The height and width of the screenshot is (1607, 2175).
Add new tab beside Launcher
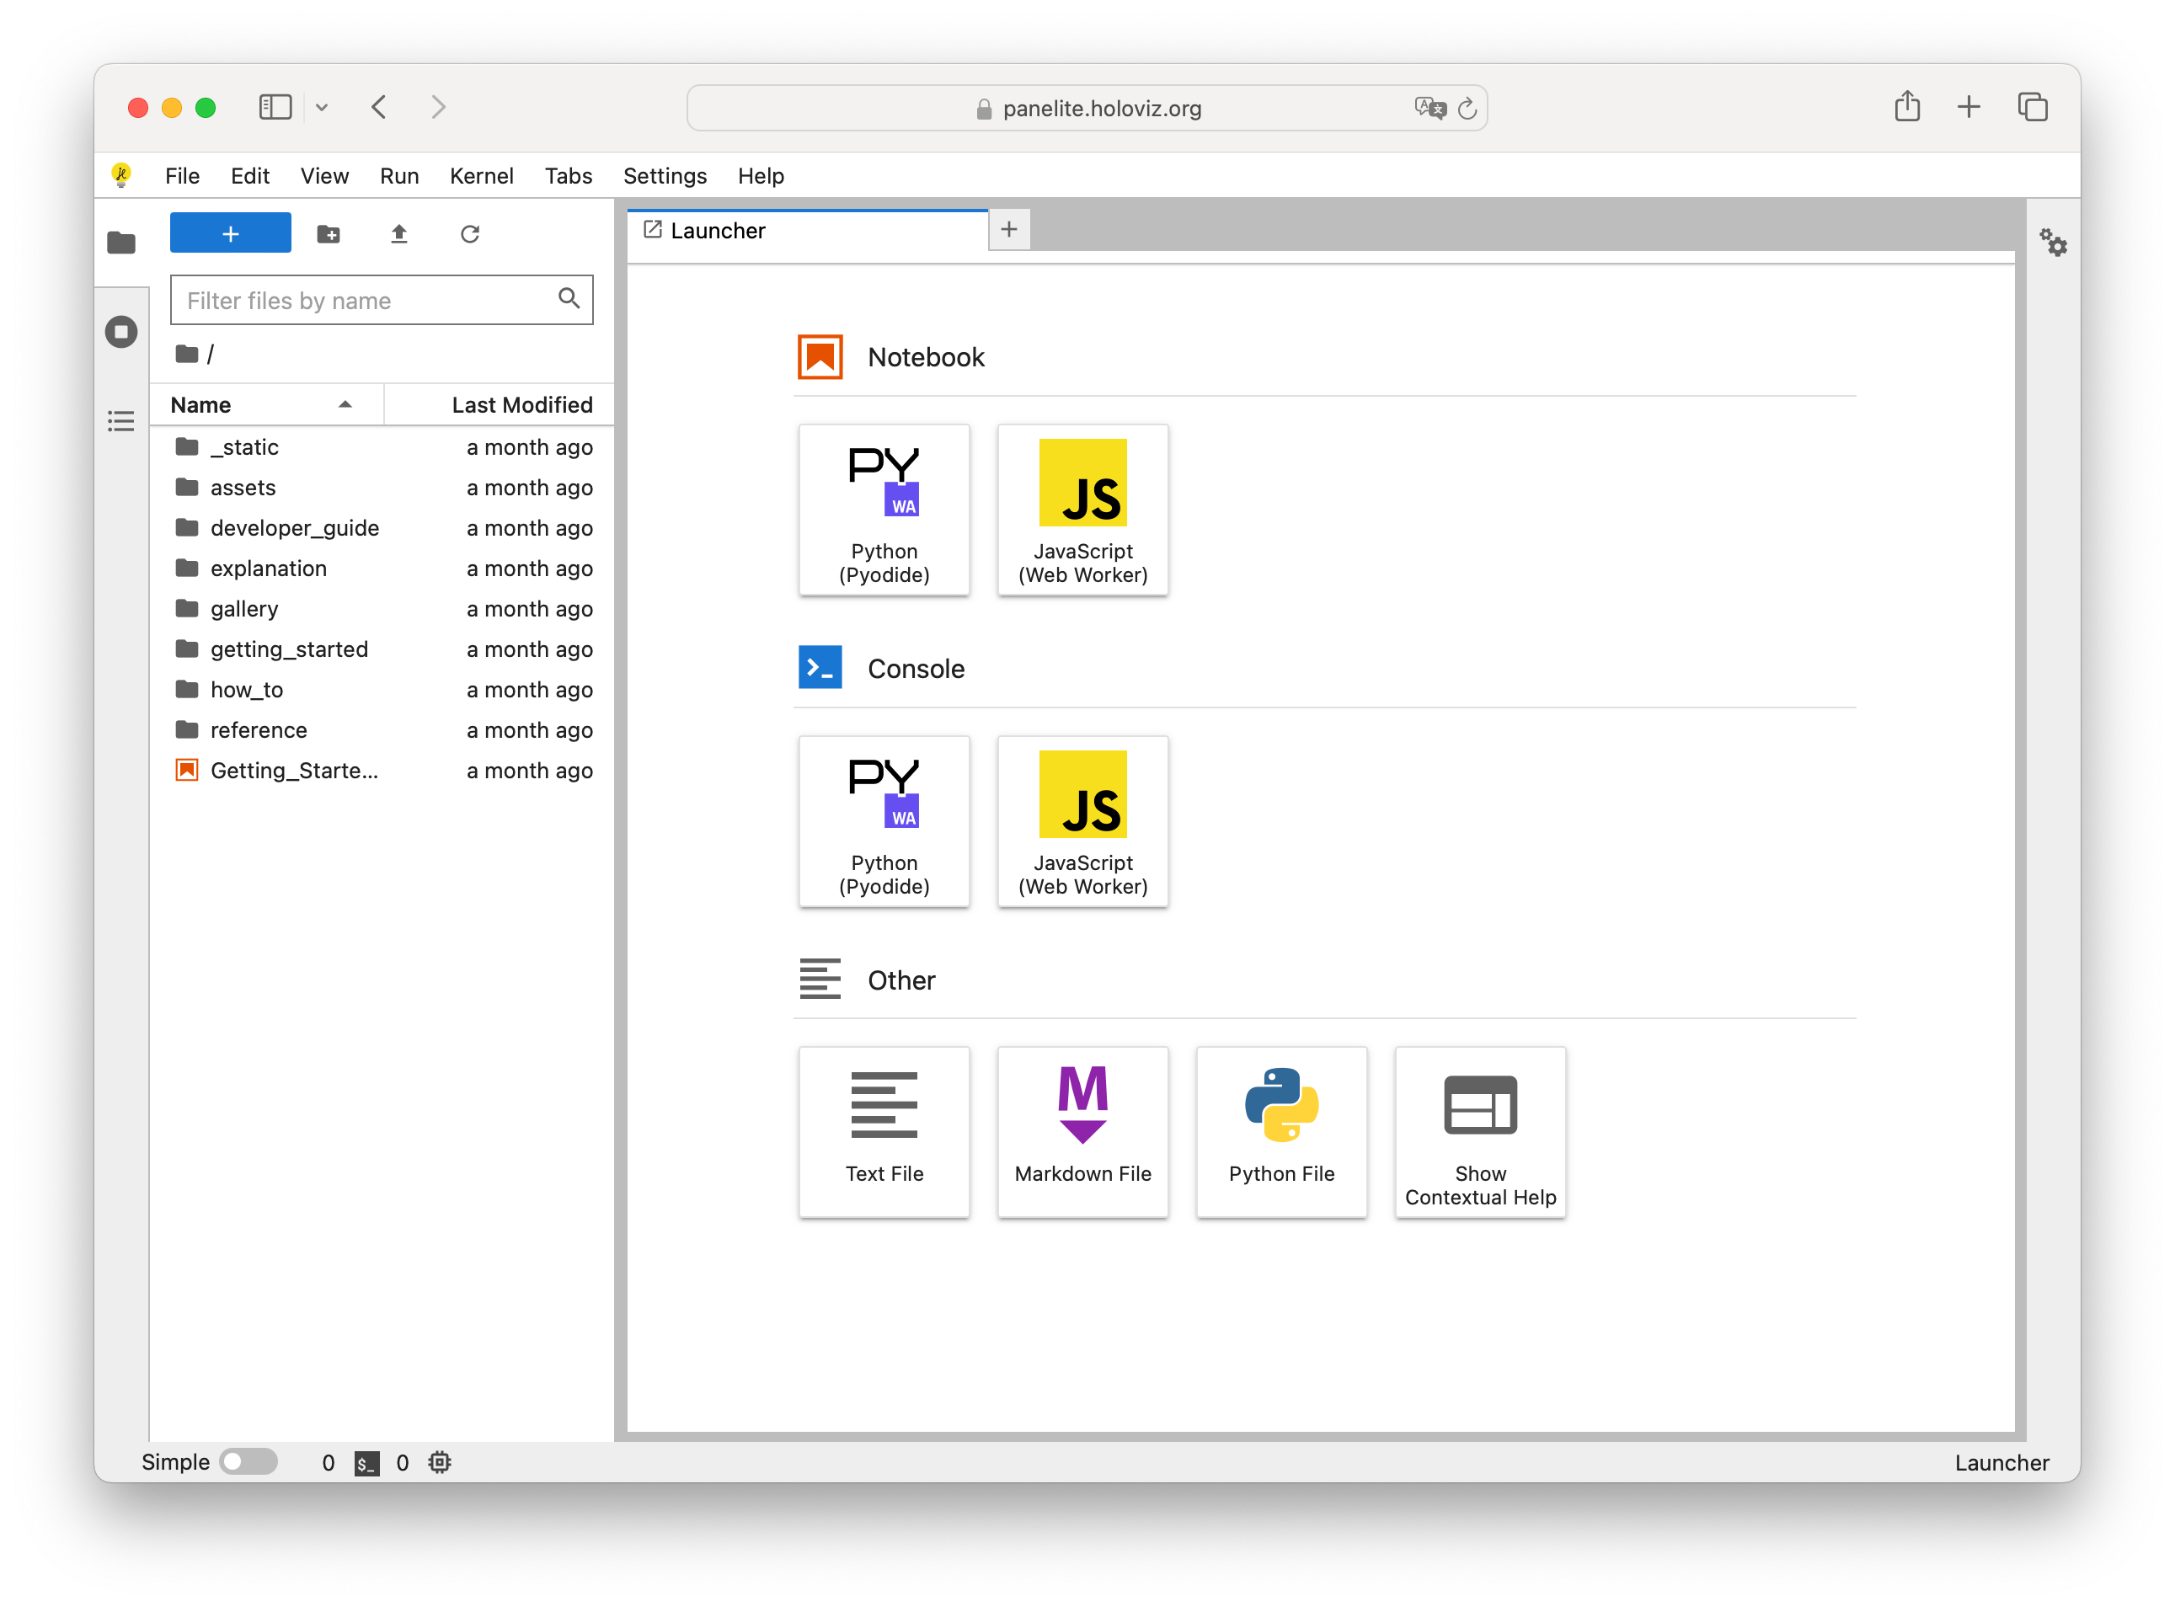tap(1008, 230)
